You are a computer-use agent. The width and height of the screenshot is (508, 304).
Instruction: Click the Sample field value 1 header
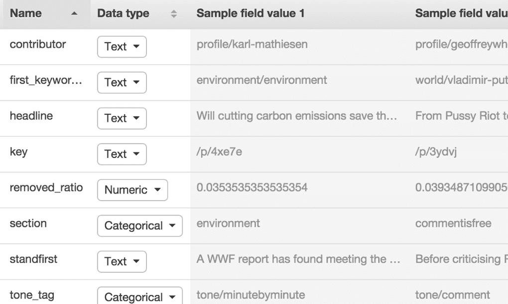250,14
